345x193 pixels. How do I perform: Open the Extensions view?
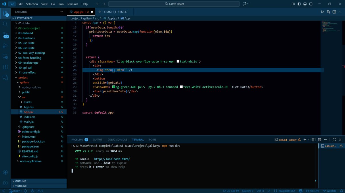(5, 67)
